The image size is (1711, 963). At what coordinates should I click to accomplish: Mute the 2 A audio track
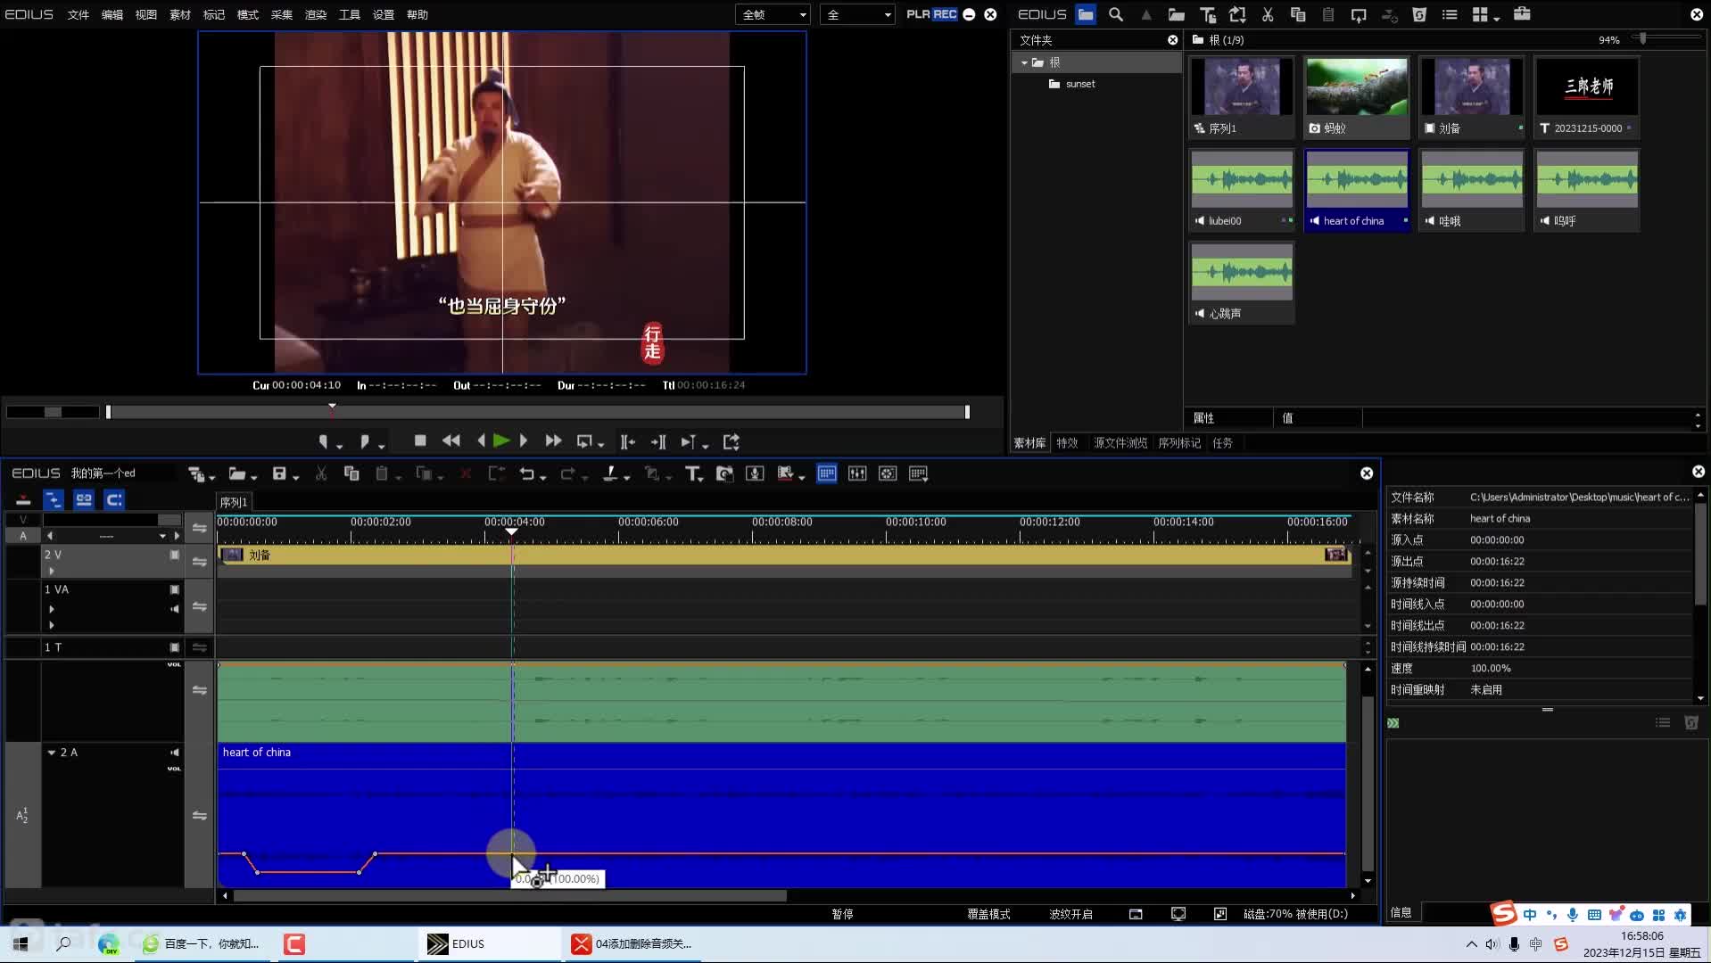pyautogui.click(x=174, y=753)
